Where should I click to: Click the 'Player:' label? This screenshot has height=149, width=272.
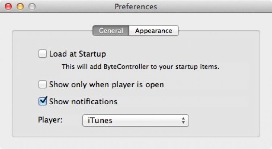[x=50, y=120]
